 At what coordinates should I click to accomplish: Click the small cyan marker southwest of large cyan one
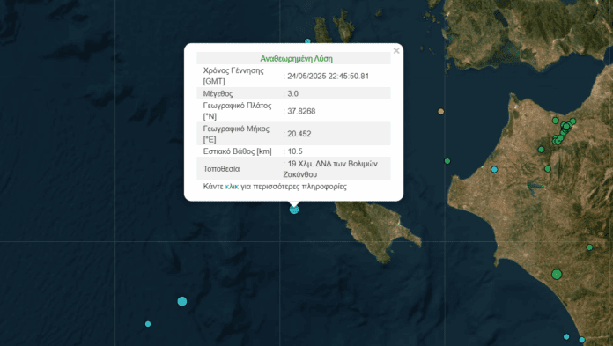[x=148, y=324]
